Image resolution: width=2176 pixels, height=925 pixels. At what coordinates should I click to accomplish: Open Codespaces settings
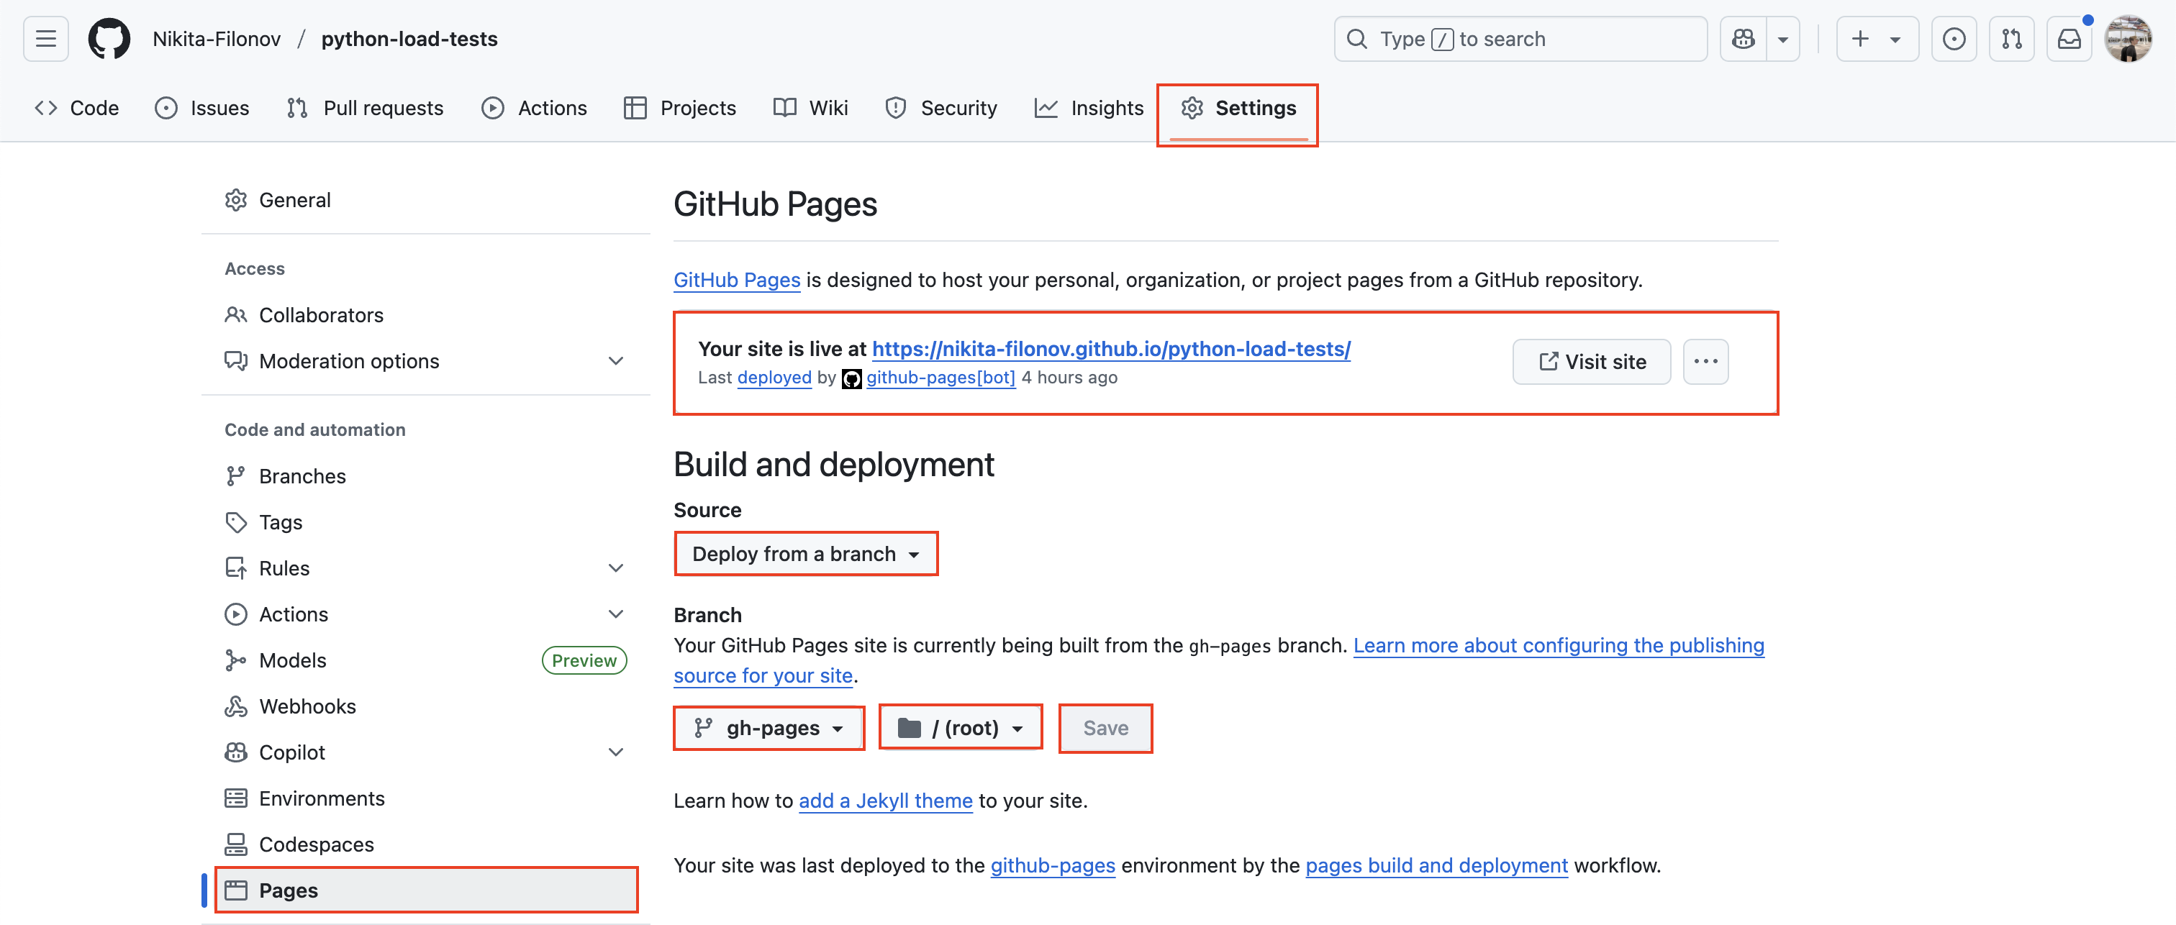(x=426, y=844)
